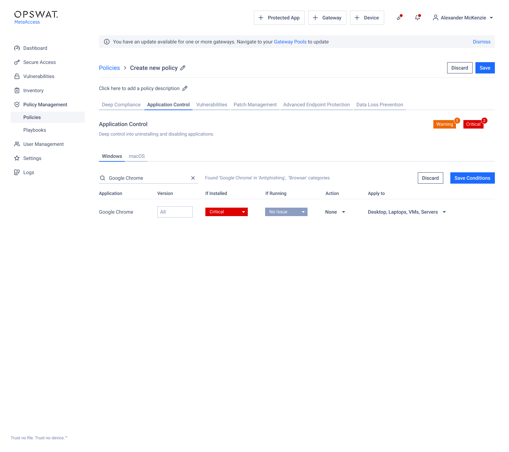The image size is (509, 452).
Task: Open the Data Loss Prevention tab
Action: [x=380, y=105]
